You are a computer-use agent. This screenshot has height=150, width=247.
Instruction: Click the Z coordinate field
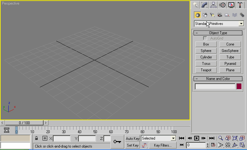point(107,139)
